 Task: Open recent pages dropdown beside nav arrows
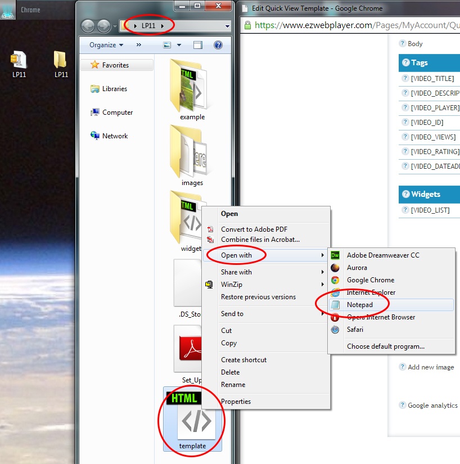coord(115,26)
